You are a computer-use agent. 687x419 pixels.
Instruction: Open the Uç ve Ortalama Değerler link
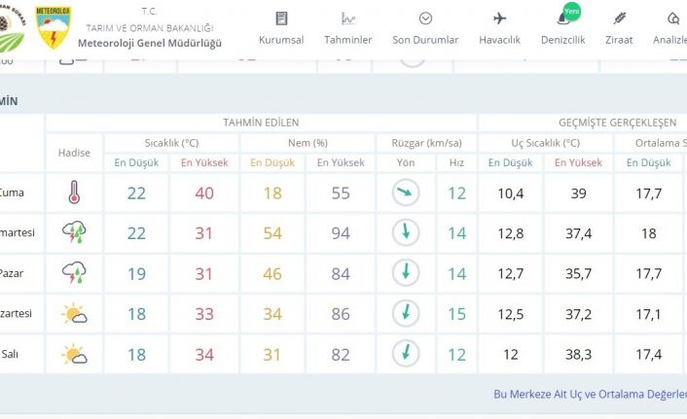click(590, 395)
